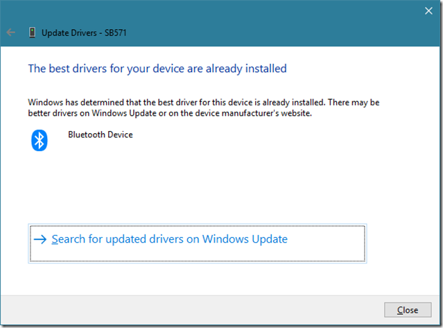
Task: Select the 'Bluetooth Device' label
Action: (x=101, y=135)
